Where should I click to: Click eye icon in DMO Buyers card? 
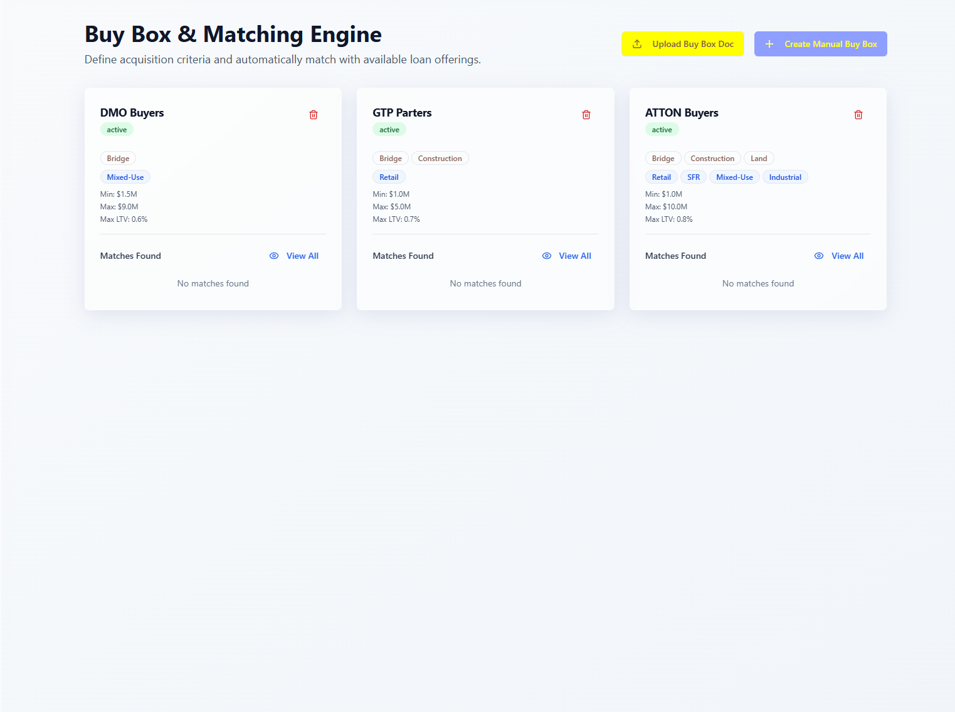(x=274, y=256)
